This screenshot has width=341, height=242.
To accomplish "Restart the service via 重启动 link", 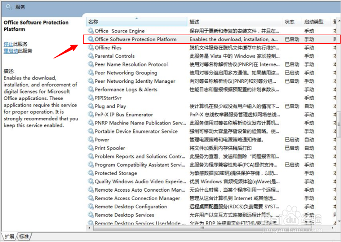I will [x=11, y=51].
